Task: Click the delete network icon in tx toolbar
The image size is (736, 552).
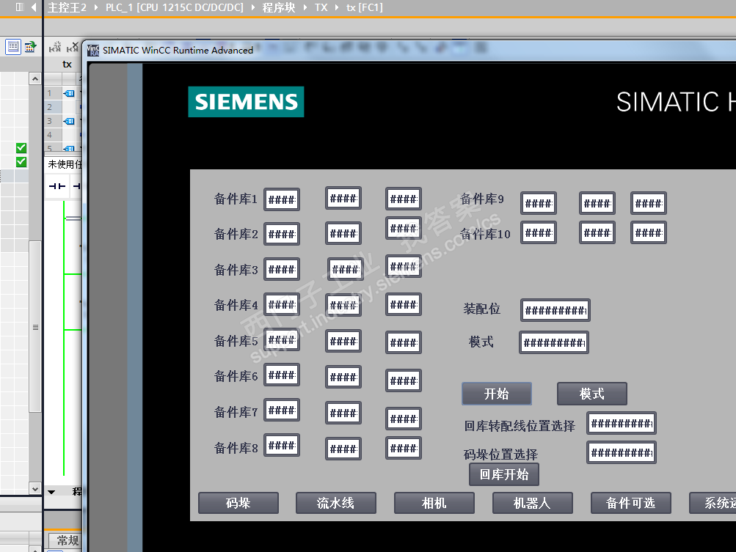Action: coord(73,47)
